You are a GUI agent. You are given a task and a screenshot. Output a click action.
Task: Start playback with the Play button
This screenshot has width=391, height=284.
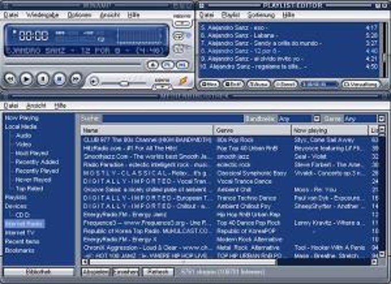pos(26,79)
